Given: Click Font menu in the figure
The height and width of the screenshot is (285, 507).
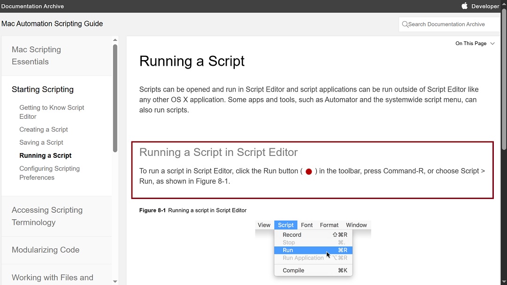Looking at the screenshot, I should 307,225.
